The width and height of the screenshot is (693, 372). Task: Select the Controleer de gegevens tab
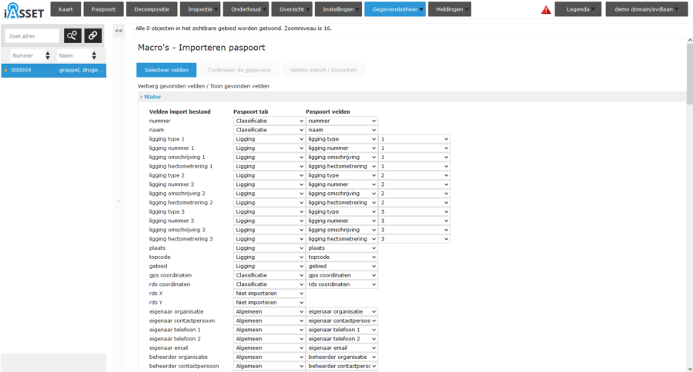(239, 70)
